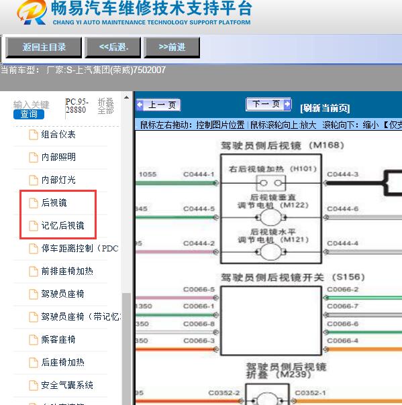Click connector label C0066-5
Image resolution: width=402 pixels, height=405 pixels.
coord(199,290)
